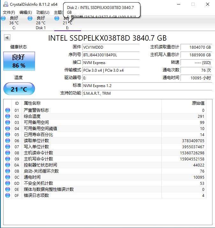The image size is (215, 228).
Task: Click status orb for 06 读取单位计数
Action: tap(8, 141)
